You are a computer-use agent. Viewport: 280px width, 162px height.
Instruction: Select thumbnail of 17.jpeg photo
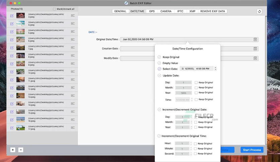20,128
